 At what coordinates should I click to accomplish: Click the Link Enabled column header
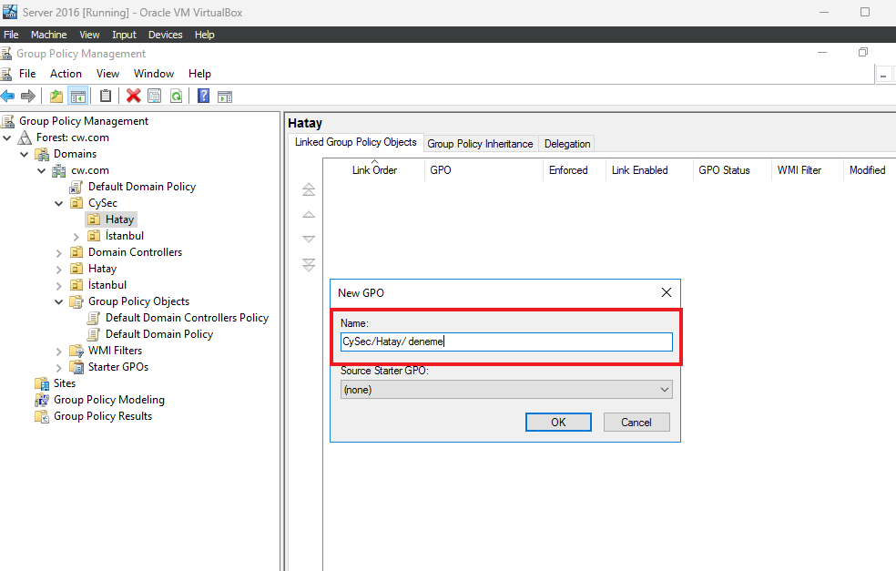coord(649,170)
